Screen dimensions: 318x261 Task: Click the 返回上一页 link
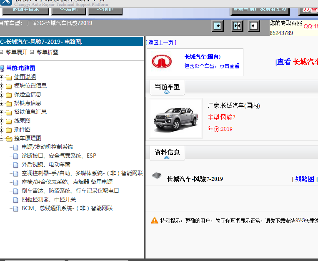pyautogui.click(x=161, y=43)
